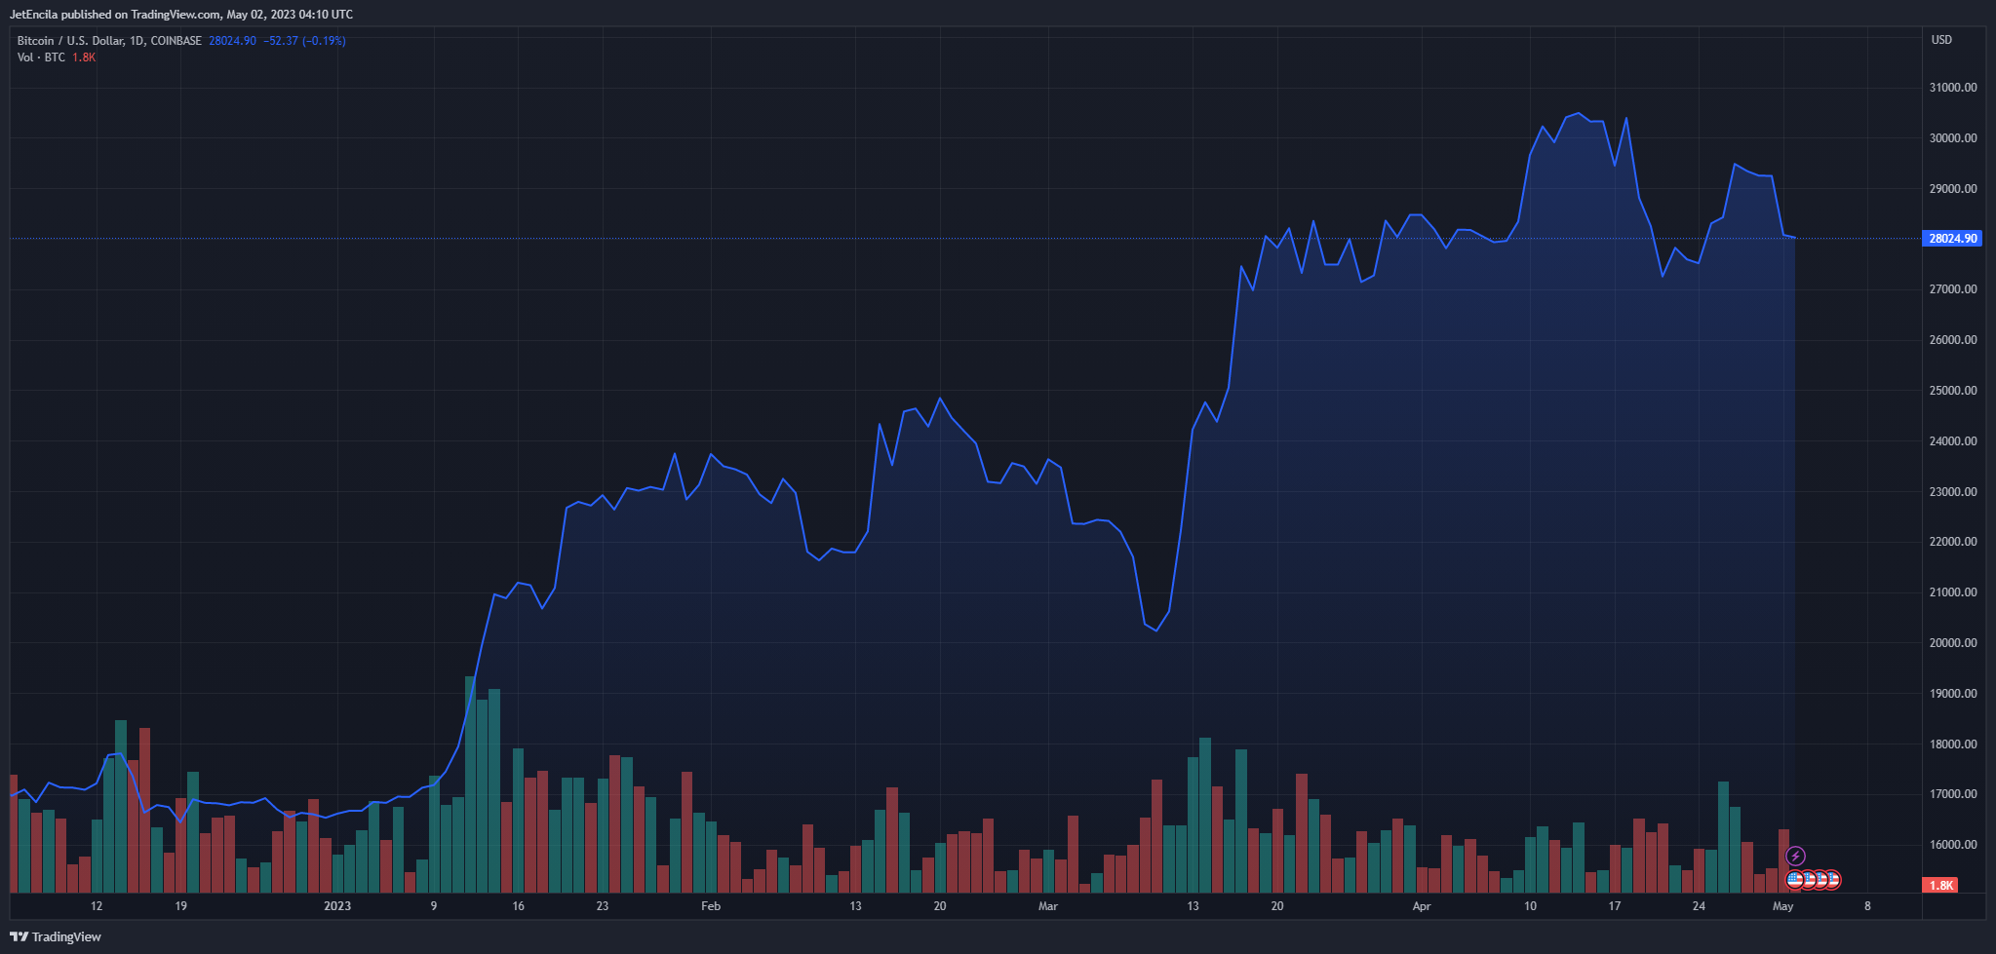This screenshot has height=954, width=1996.
Task: Click the TradingView wordmark text at bottom left
Action: tap(67, 936)
